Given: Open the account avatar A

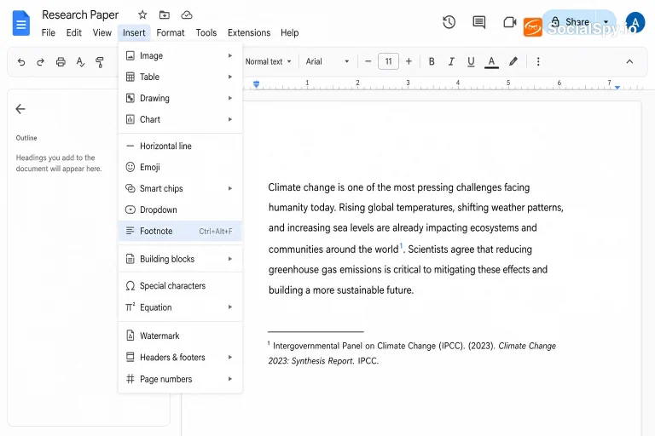Looking at the screenshot, I should click(635, 22).
